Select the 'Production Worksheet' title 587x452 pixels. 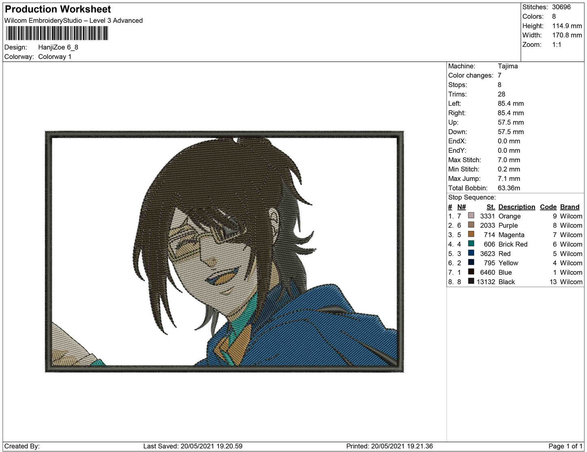(58, 9)
